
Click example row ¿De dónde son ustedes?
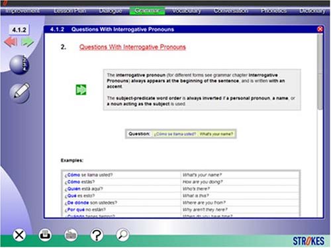91,202
